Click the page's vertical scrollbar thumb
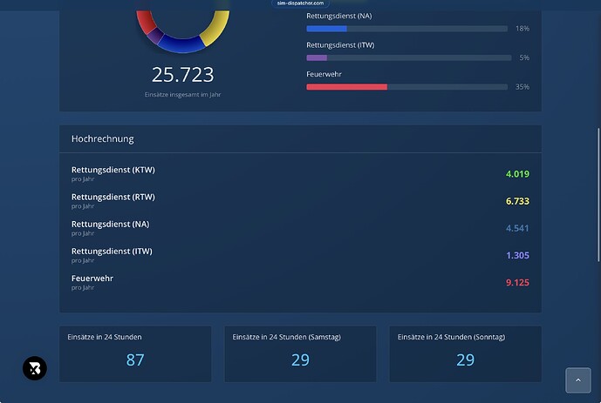The height and width of the screenshot is (403, 601). pos(598,195)
